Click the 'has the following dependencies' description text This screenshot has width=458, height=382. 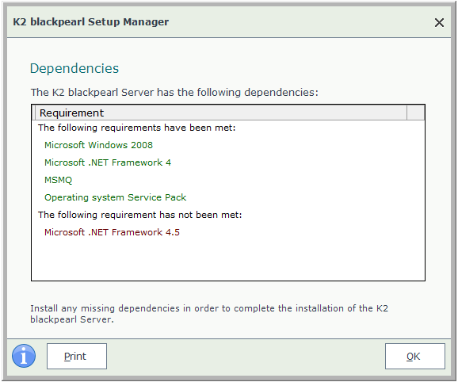coord(174,93)
